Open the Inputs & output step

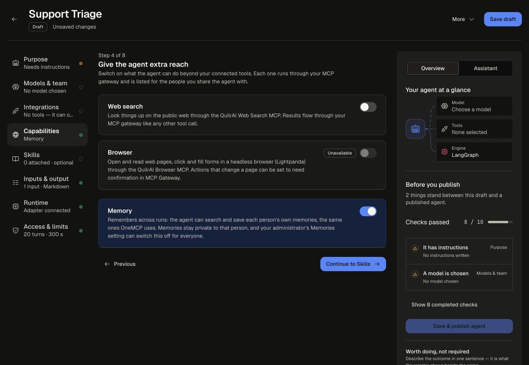[47, 183]
